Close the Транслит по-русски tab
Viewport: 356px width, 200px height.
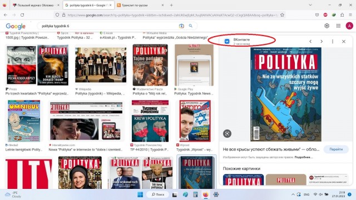(x=162, y=5)
